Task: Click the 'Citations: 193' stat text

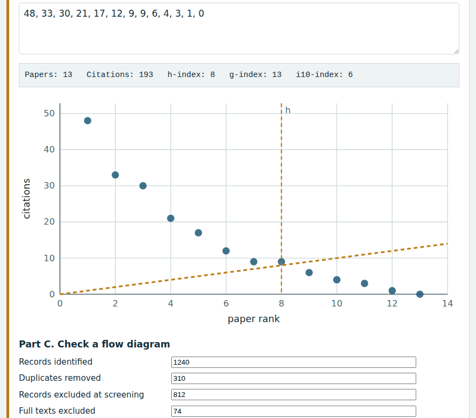Action: (x=120, y=75)
